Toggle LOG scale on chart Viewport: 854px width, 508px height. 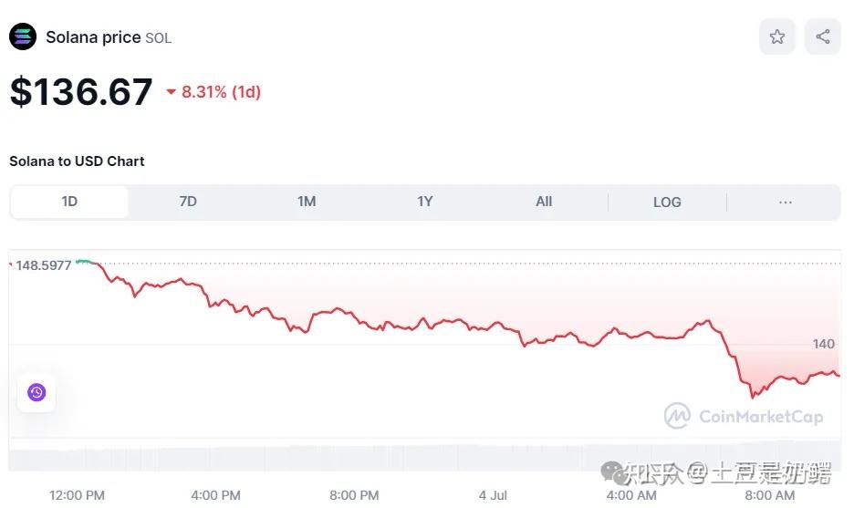(667, 202)
